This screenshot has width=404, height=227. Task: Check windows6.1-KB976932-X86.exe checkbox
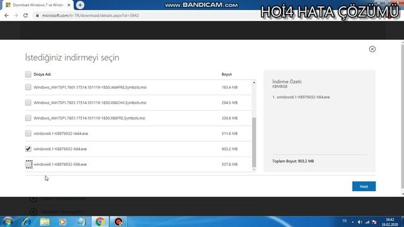[x=29, y=164]
